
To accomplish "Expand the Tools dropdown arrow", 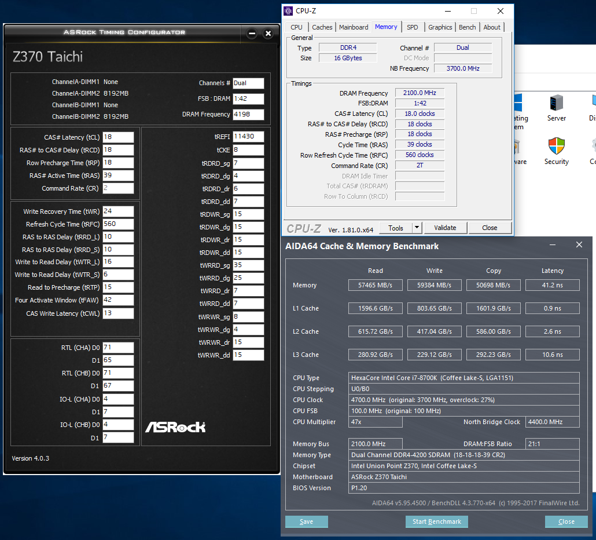I will point(417,228).
